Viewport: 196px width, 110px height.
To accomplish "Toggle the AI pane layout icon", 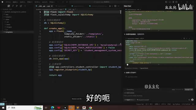I will coord(173,2).
